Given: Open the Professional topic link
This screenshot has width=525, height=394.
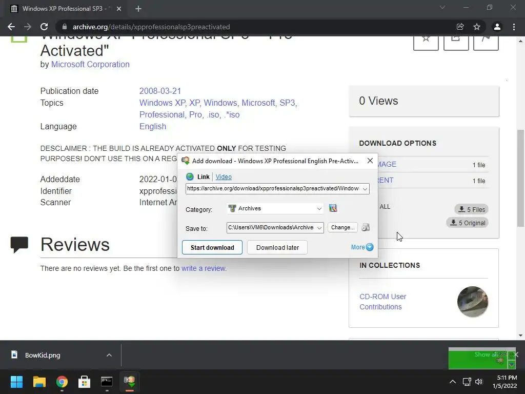Looking at the screenshot, I should tap(161, 114).
